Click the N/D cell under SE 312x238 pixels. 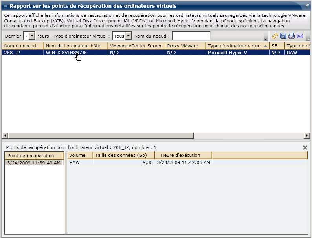(x=277, y=53)
